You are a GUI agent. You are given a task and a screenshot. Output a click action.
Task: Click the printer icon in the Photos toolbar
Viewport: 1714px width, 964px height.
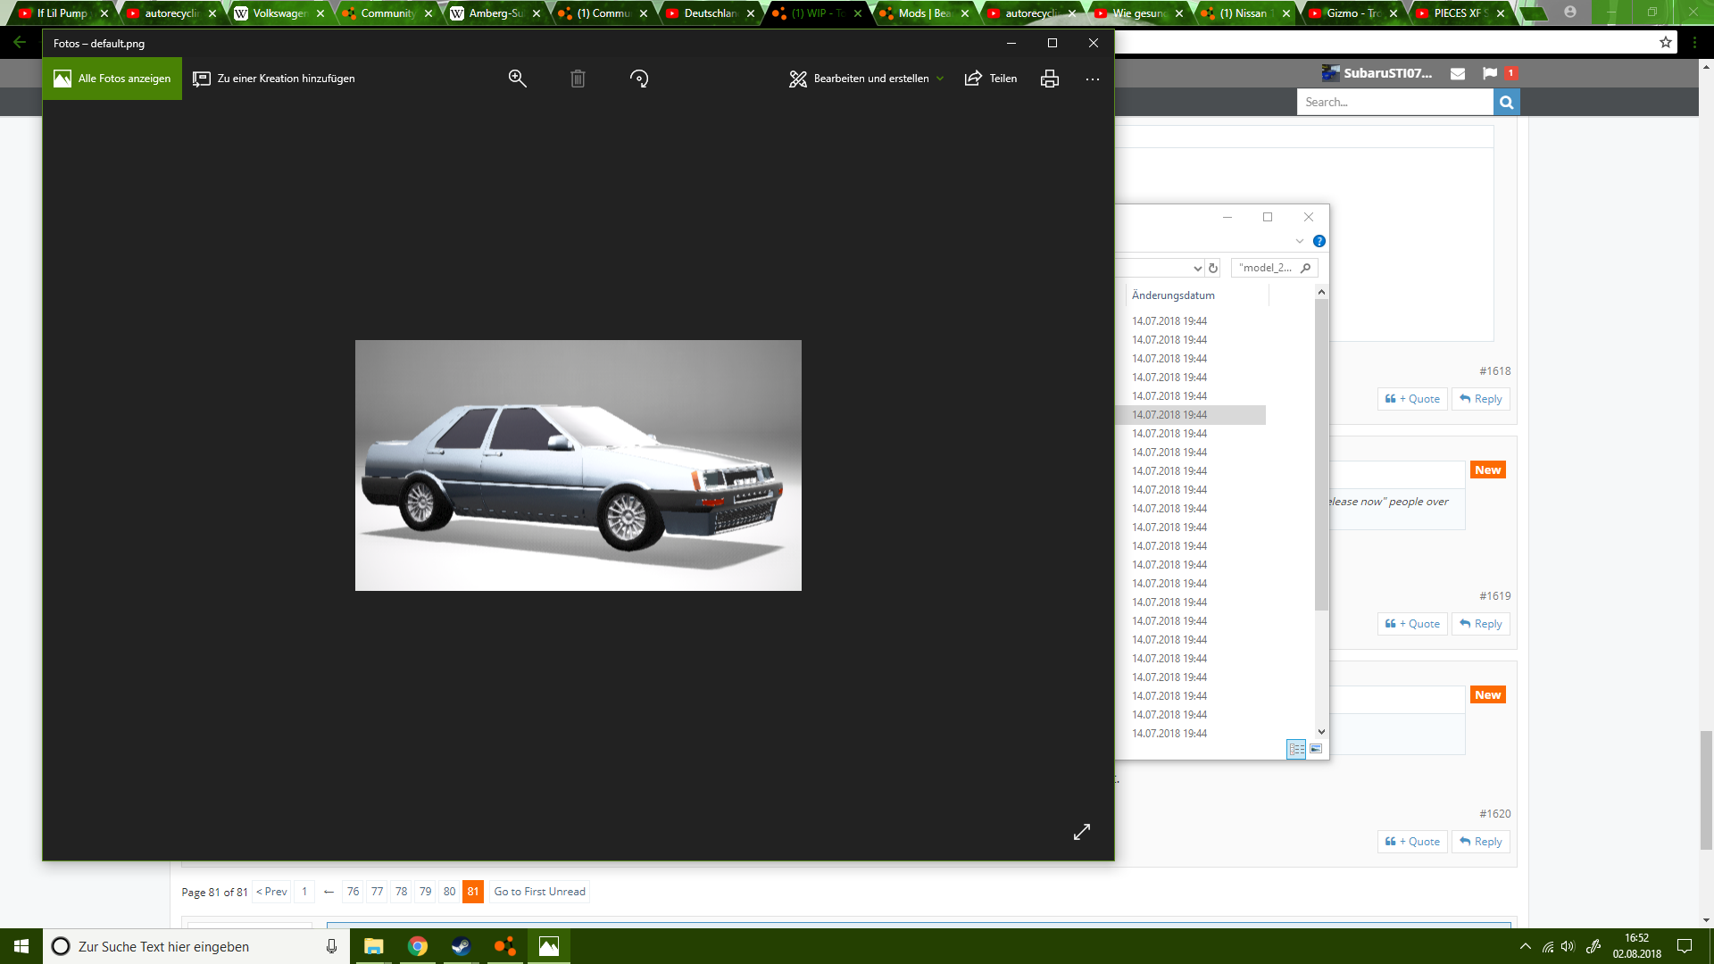[x=1050, y=79]
